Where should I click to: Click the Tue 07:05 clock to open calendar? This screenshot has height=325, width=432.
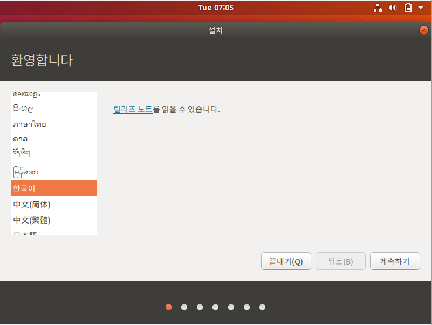point(215,8)
